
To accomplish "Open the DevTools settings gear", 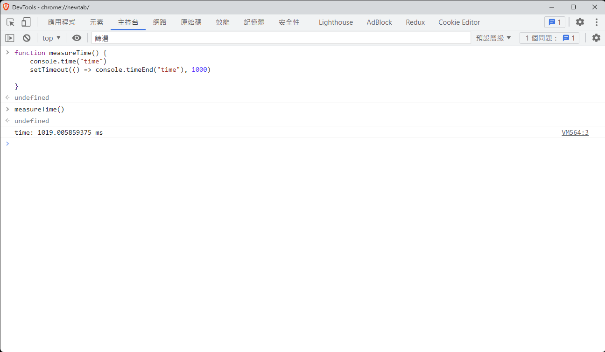I will coord(580,22).
